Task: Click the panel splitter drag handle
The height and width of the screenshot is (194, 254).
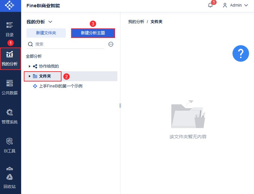Action: [x=120, y=106]
